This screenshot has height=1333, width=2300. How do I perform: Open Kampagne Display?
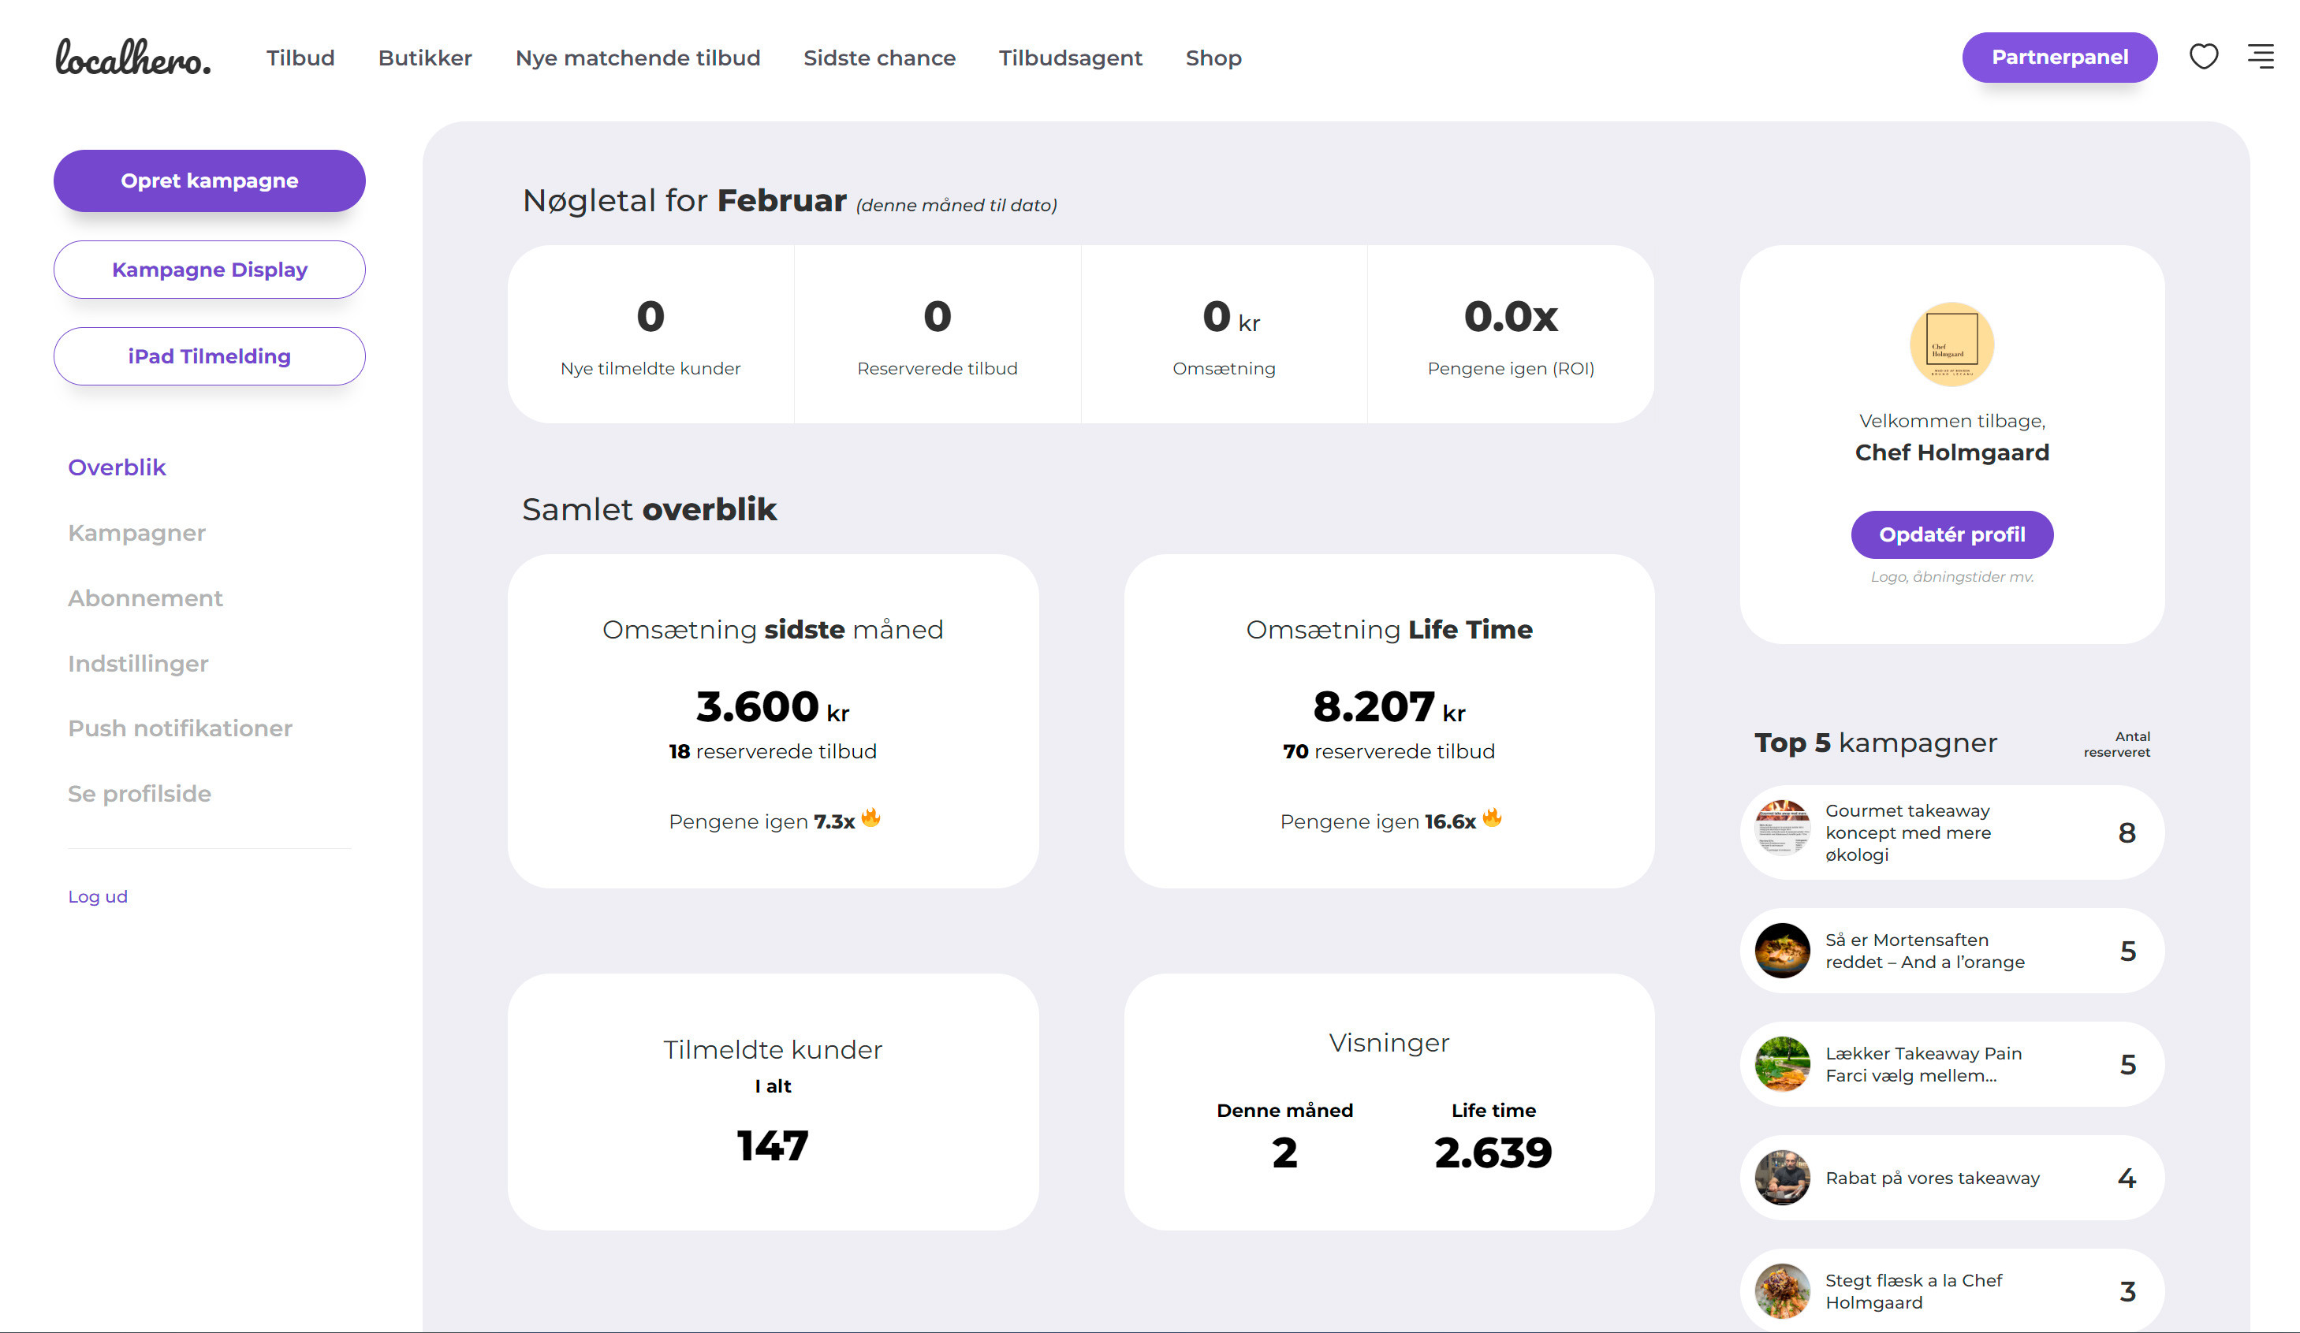(x=209, y=269)
